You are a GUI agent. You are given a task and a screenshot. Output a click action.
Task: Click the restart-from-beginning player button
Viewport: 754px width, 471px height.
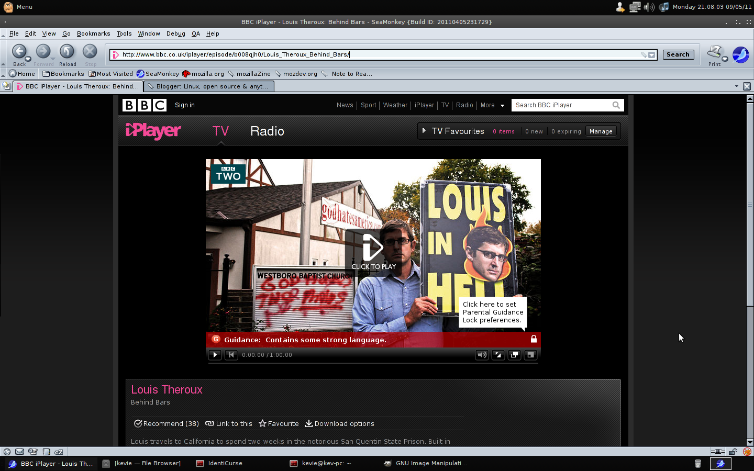point(231,355)
